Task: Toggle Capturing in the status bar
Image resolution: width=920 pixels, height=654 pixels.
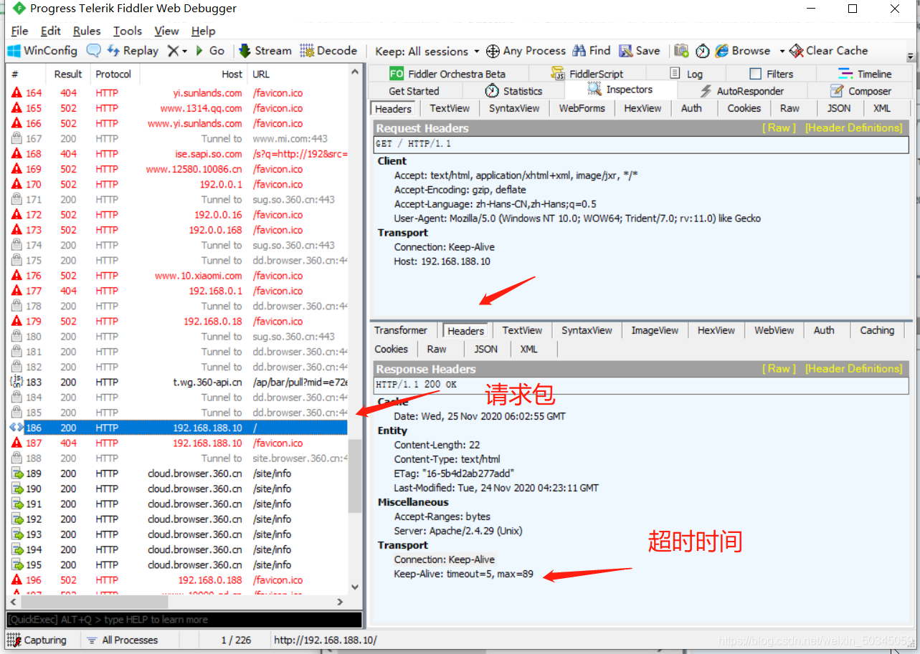Action: (37, 640)
